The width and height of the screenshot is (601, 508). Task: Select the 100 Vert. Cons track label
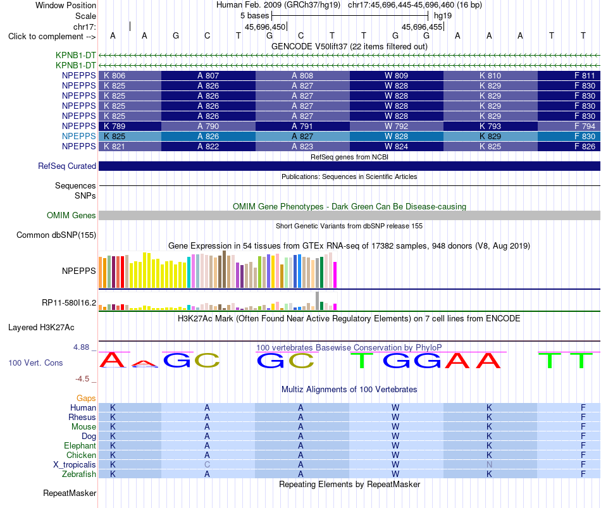(35, 362)
